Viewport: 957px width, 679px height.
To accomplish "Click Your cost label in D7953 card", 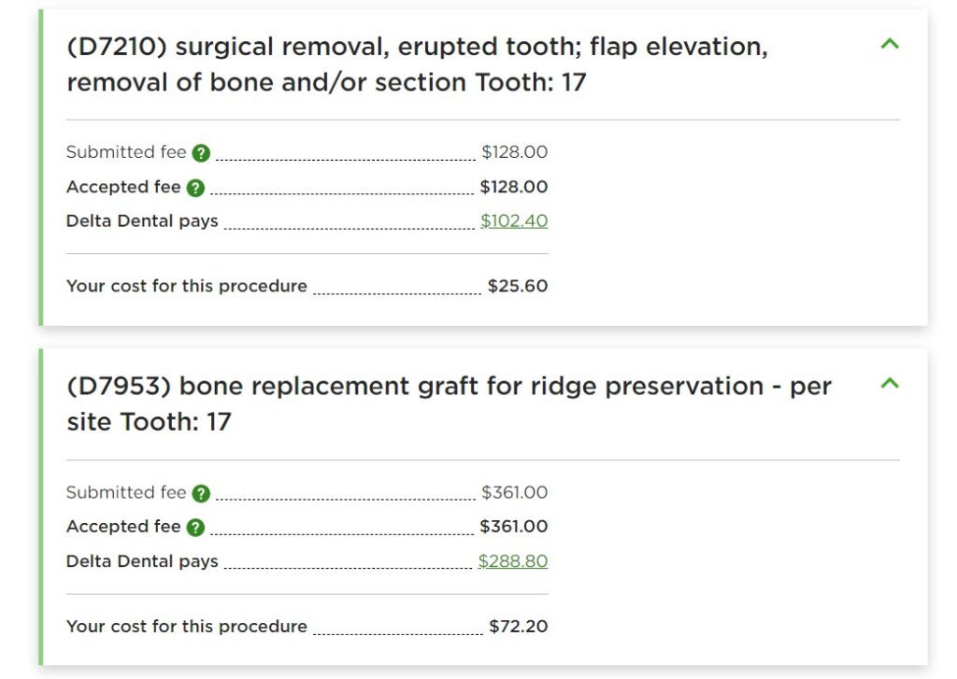I will click(187, 627).
